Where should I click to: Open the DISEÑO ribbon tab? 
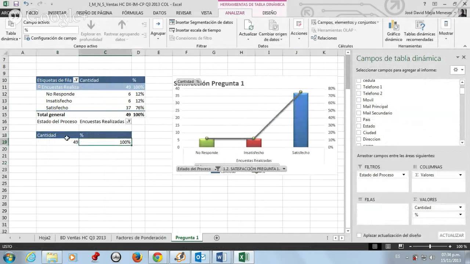tap(270, 13)
